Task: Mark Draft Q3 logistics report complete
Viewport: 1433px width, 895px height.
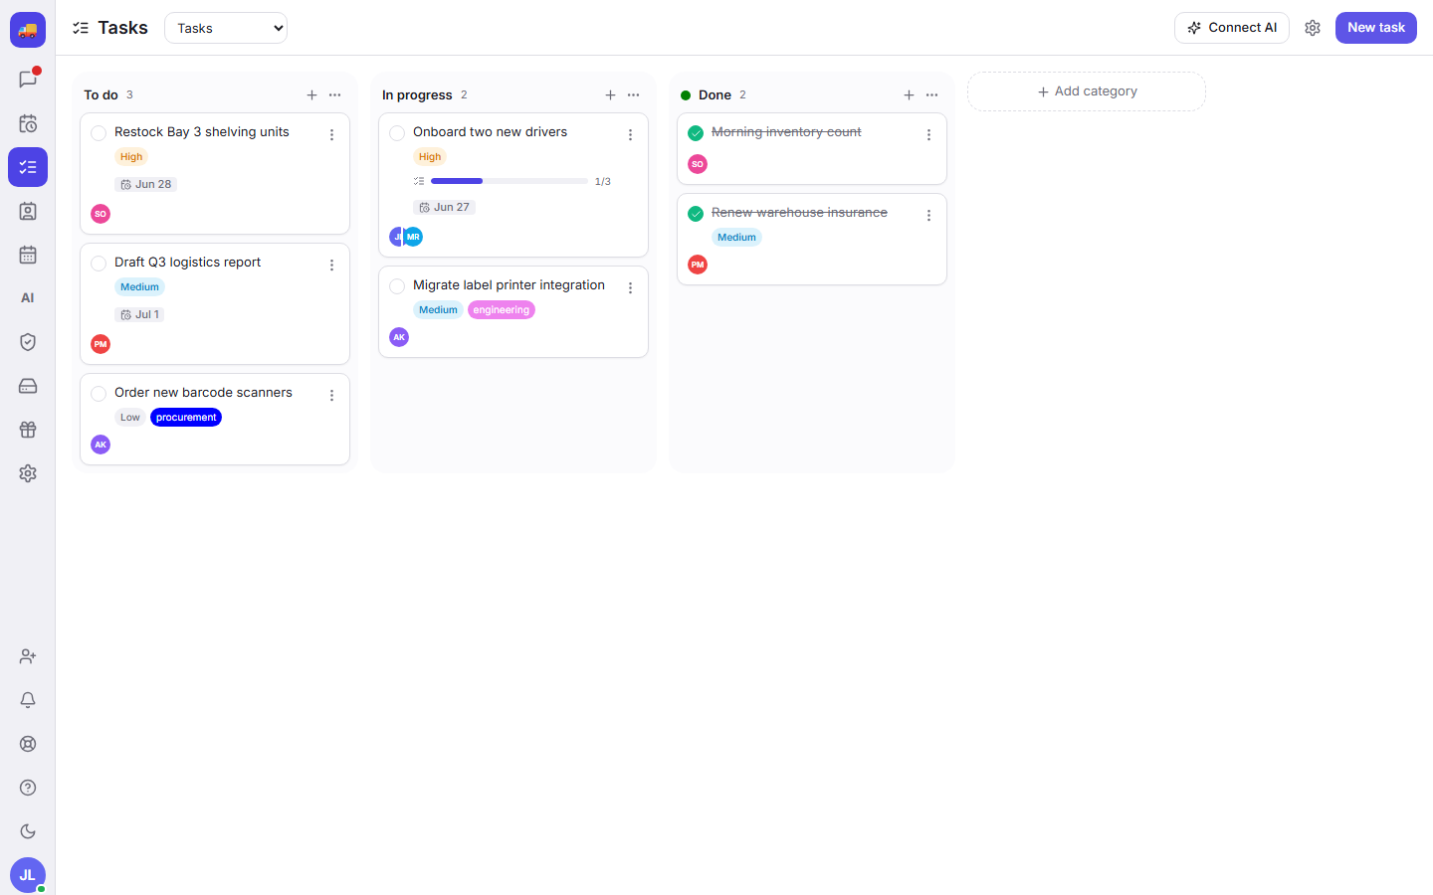Action: [x=99, y=264]
